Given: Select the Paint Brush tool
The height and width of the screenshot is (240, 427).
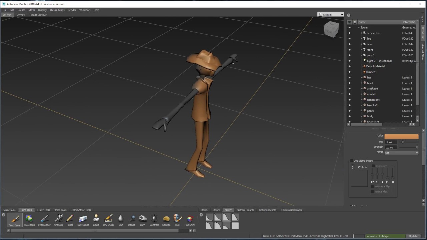Looking at the screenshot, I should point(15,220).
